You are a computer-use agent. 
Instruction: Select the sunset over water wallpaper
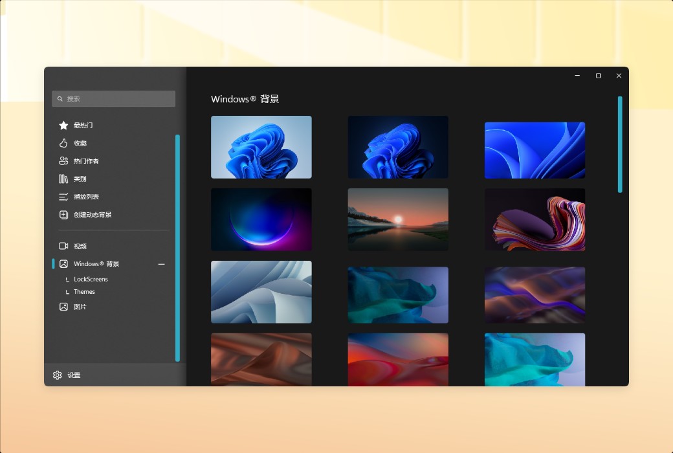tap(397, 219)
